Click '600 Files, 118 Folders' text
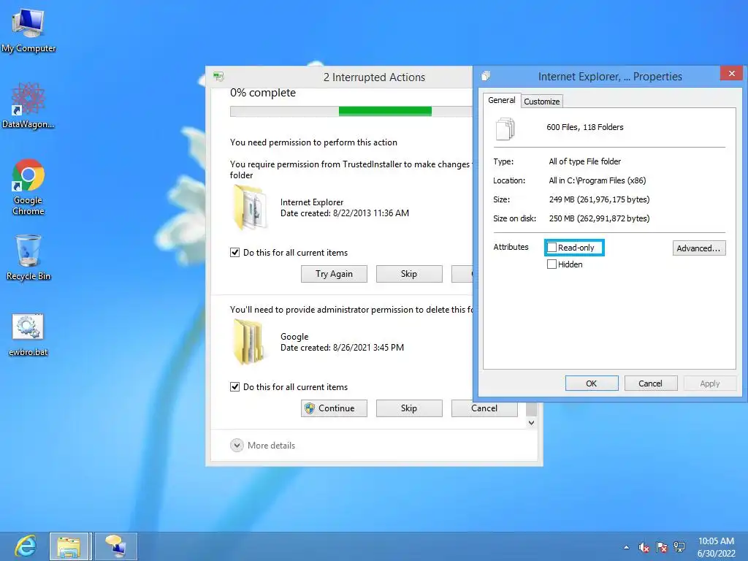The height and width of the screenshot is (561, 748). pyautogui.click(x=585, y=127)
